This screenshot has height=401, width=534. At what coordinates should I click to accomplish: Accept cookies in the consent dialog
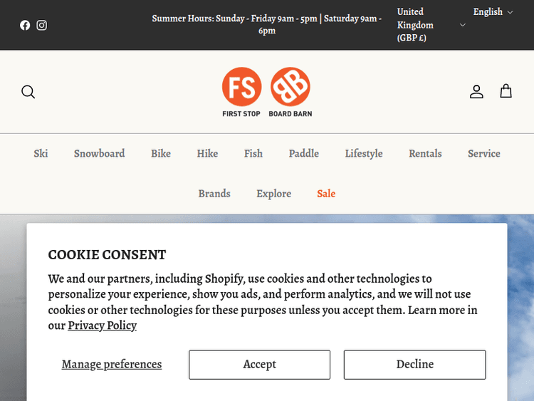tap(259, 365)
